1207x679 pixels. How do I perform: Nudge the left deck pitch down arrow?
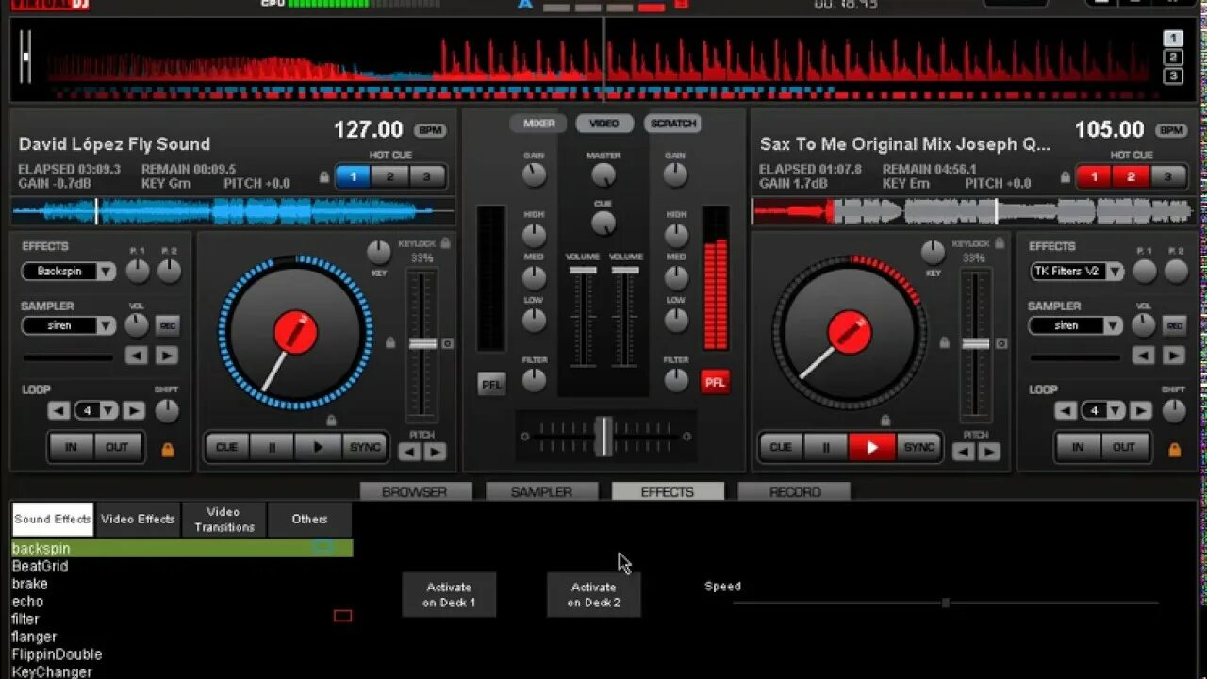pyautogui.click(x=409, y=452)
